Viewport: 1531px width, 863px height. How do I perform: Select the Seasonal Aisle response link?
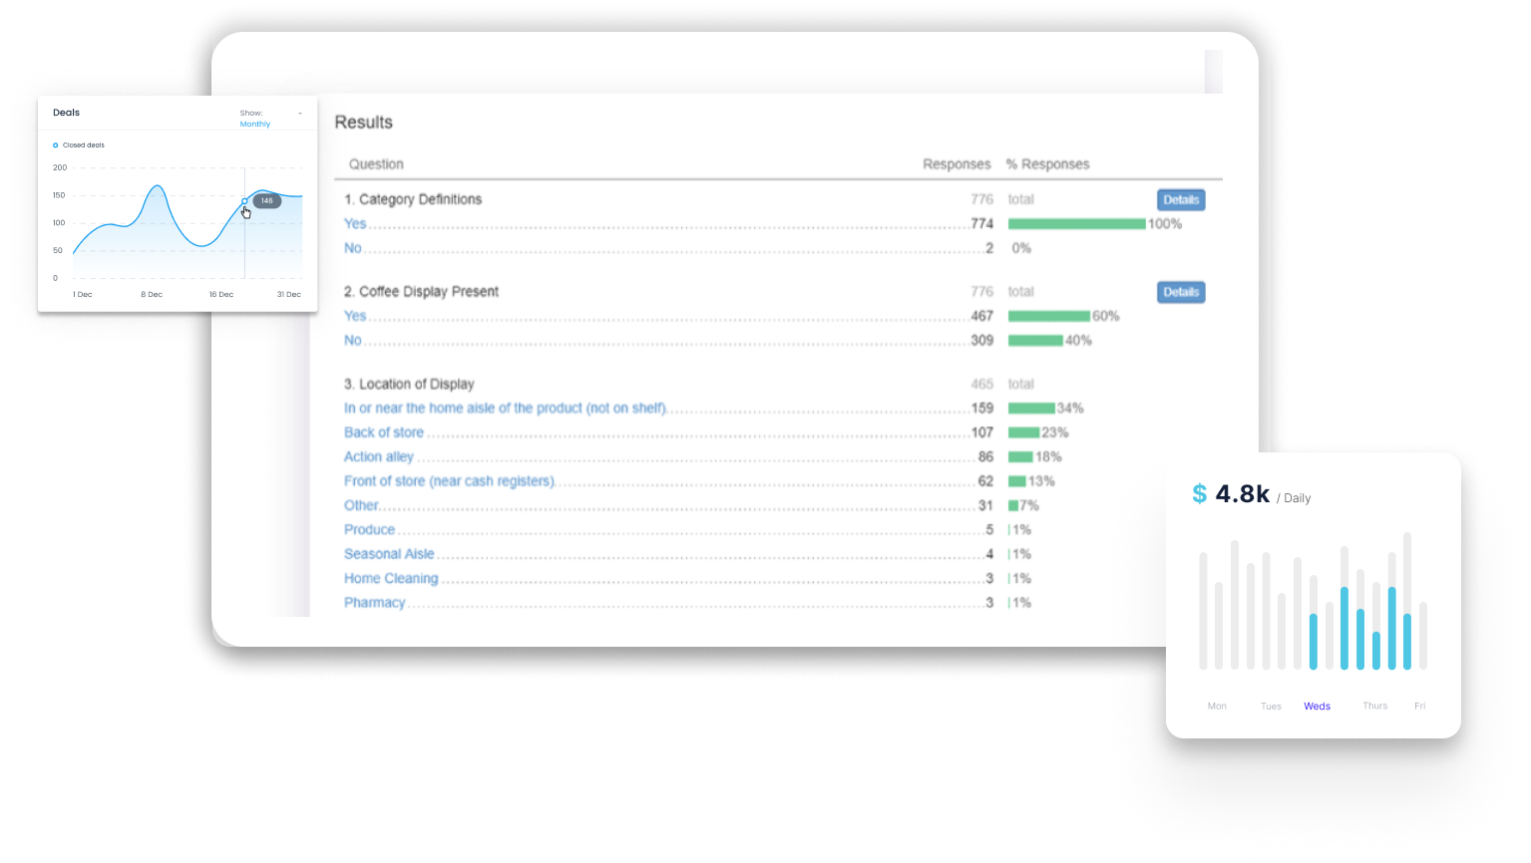[389, 554]
